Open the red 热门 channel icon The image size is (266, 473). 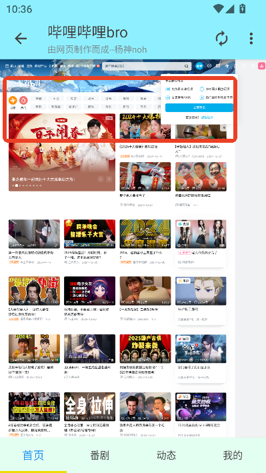[23, 100]
